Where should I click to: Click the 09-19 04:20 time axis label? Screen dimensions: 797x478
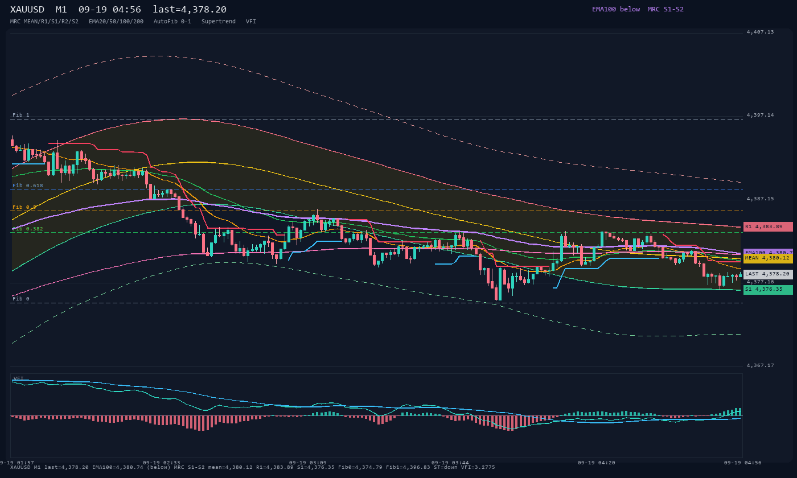click(596, 463)
